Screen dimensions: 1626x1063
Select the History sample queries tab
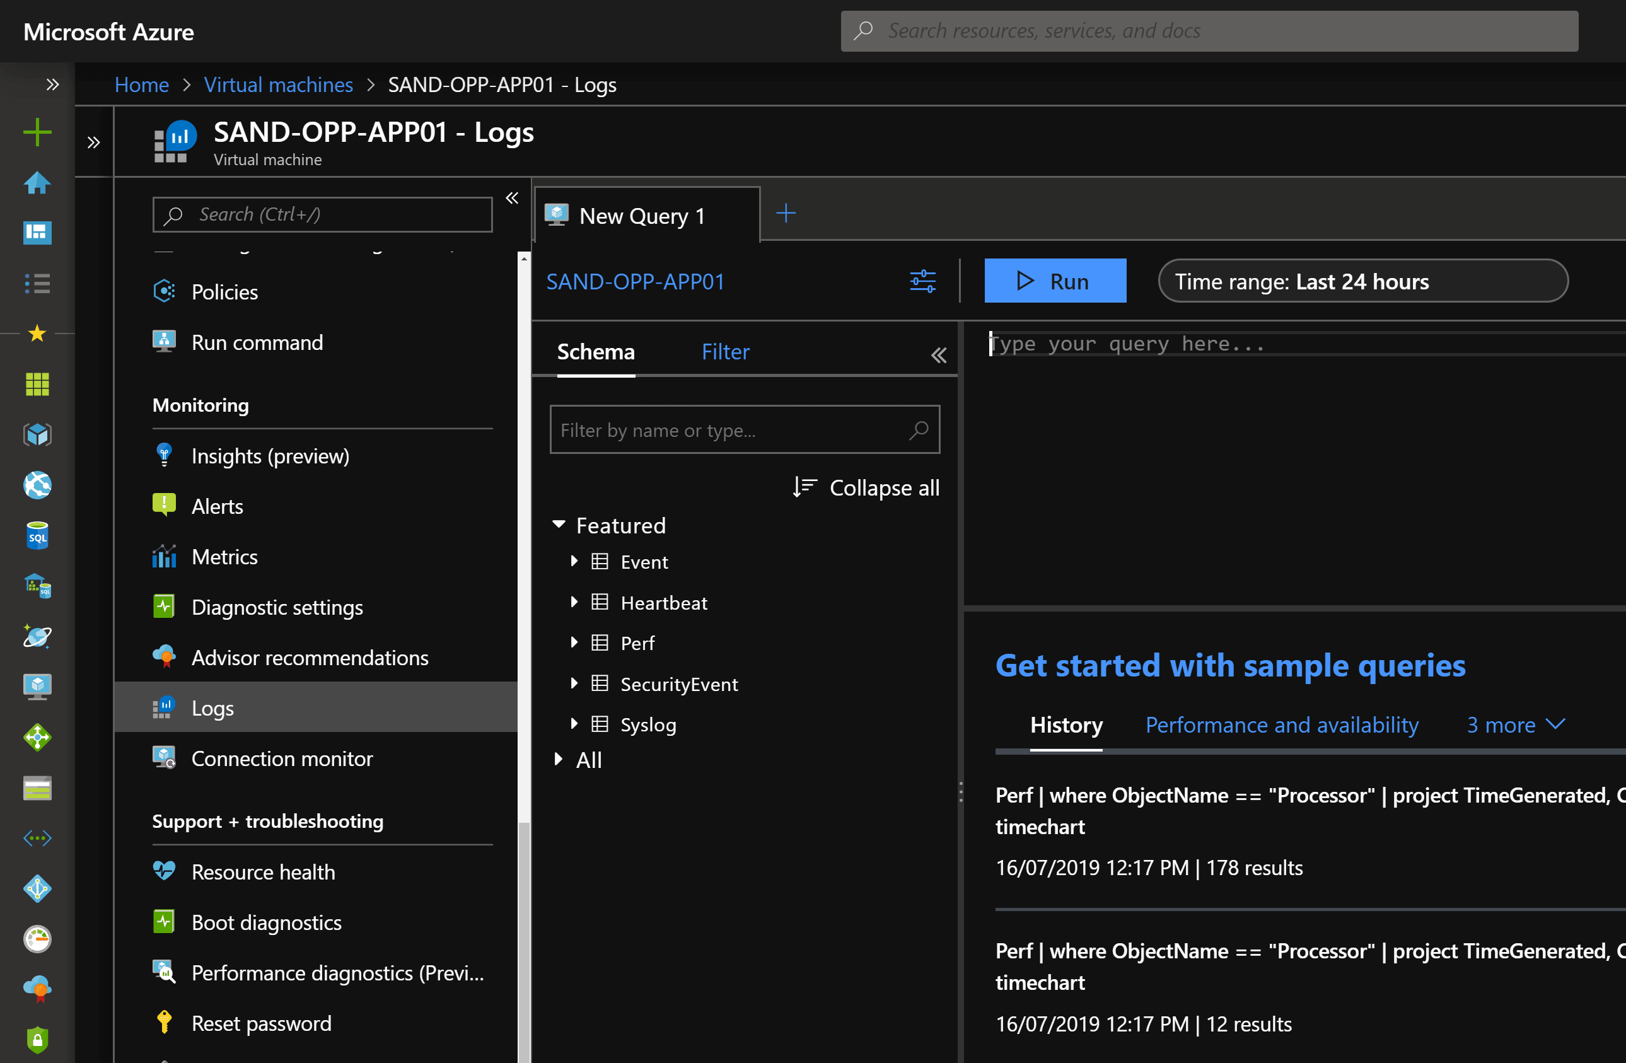pyautogui.click(x=1066, y=724)
